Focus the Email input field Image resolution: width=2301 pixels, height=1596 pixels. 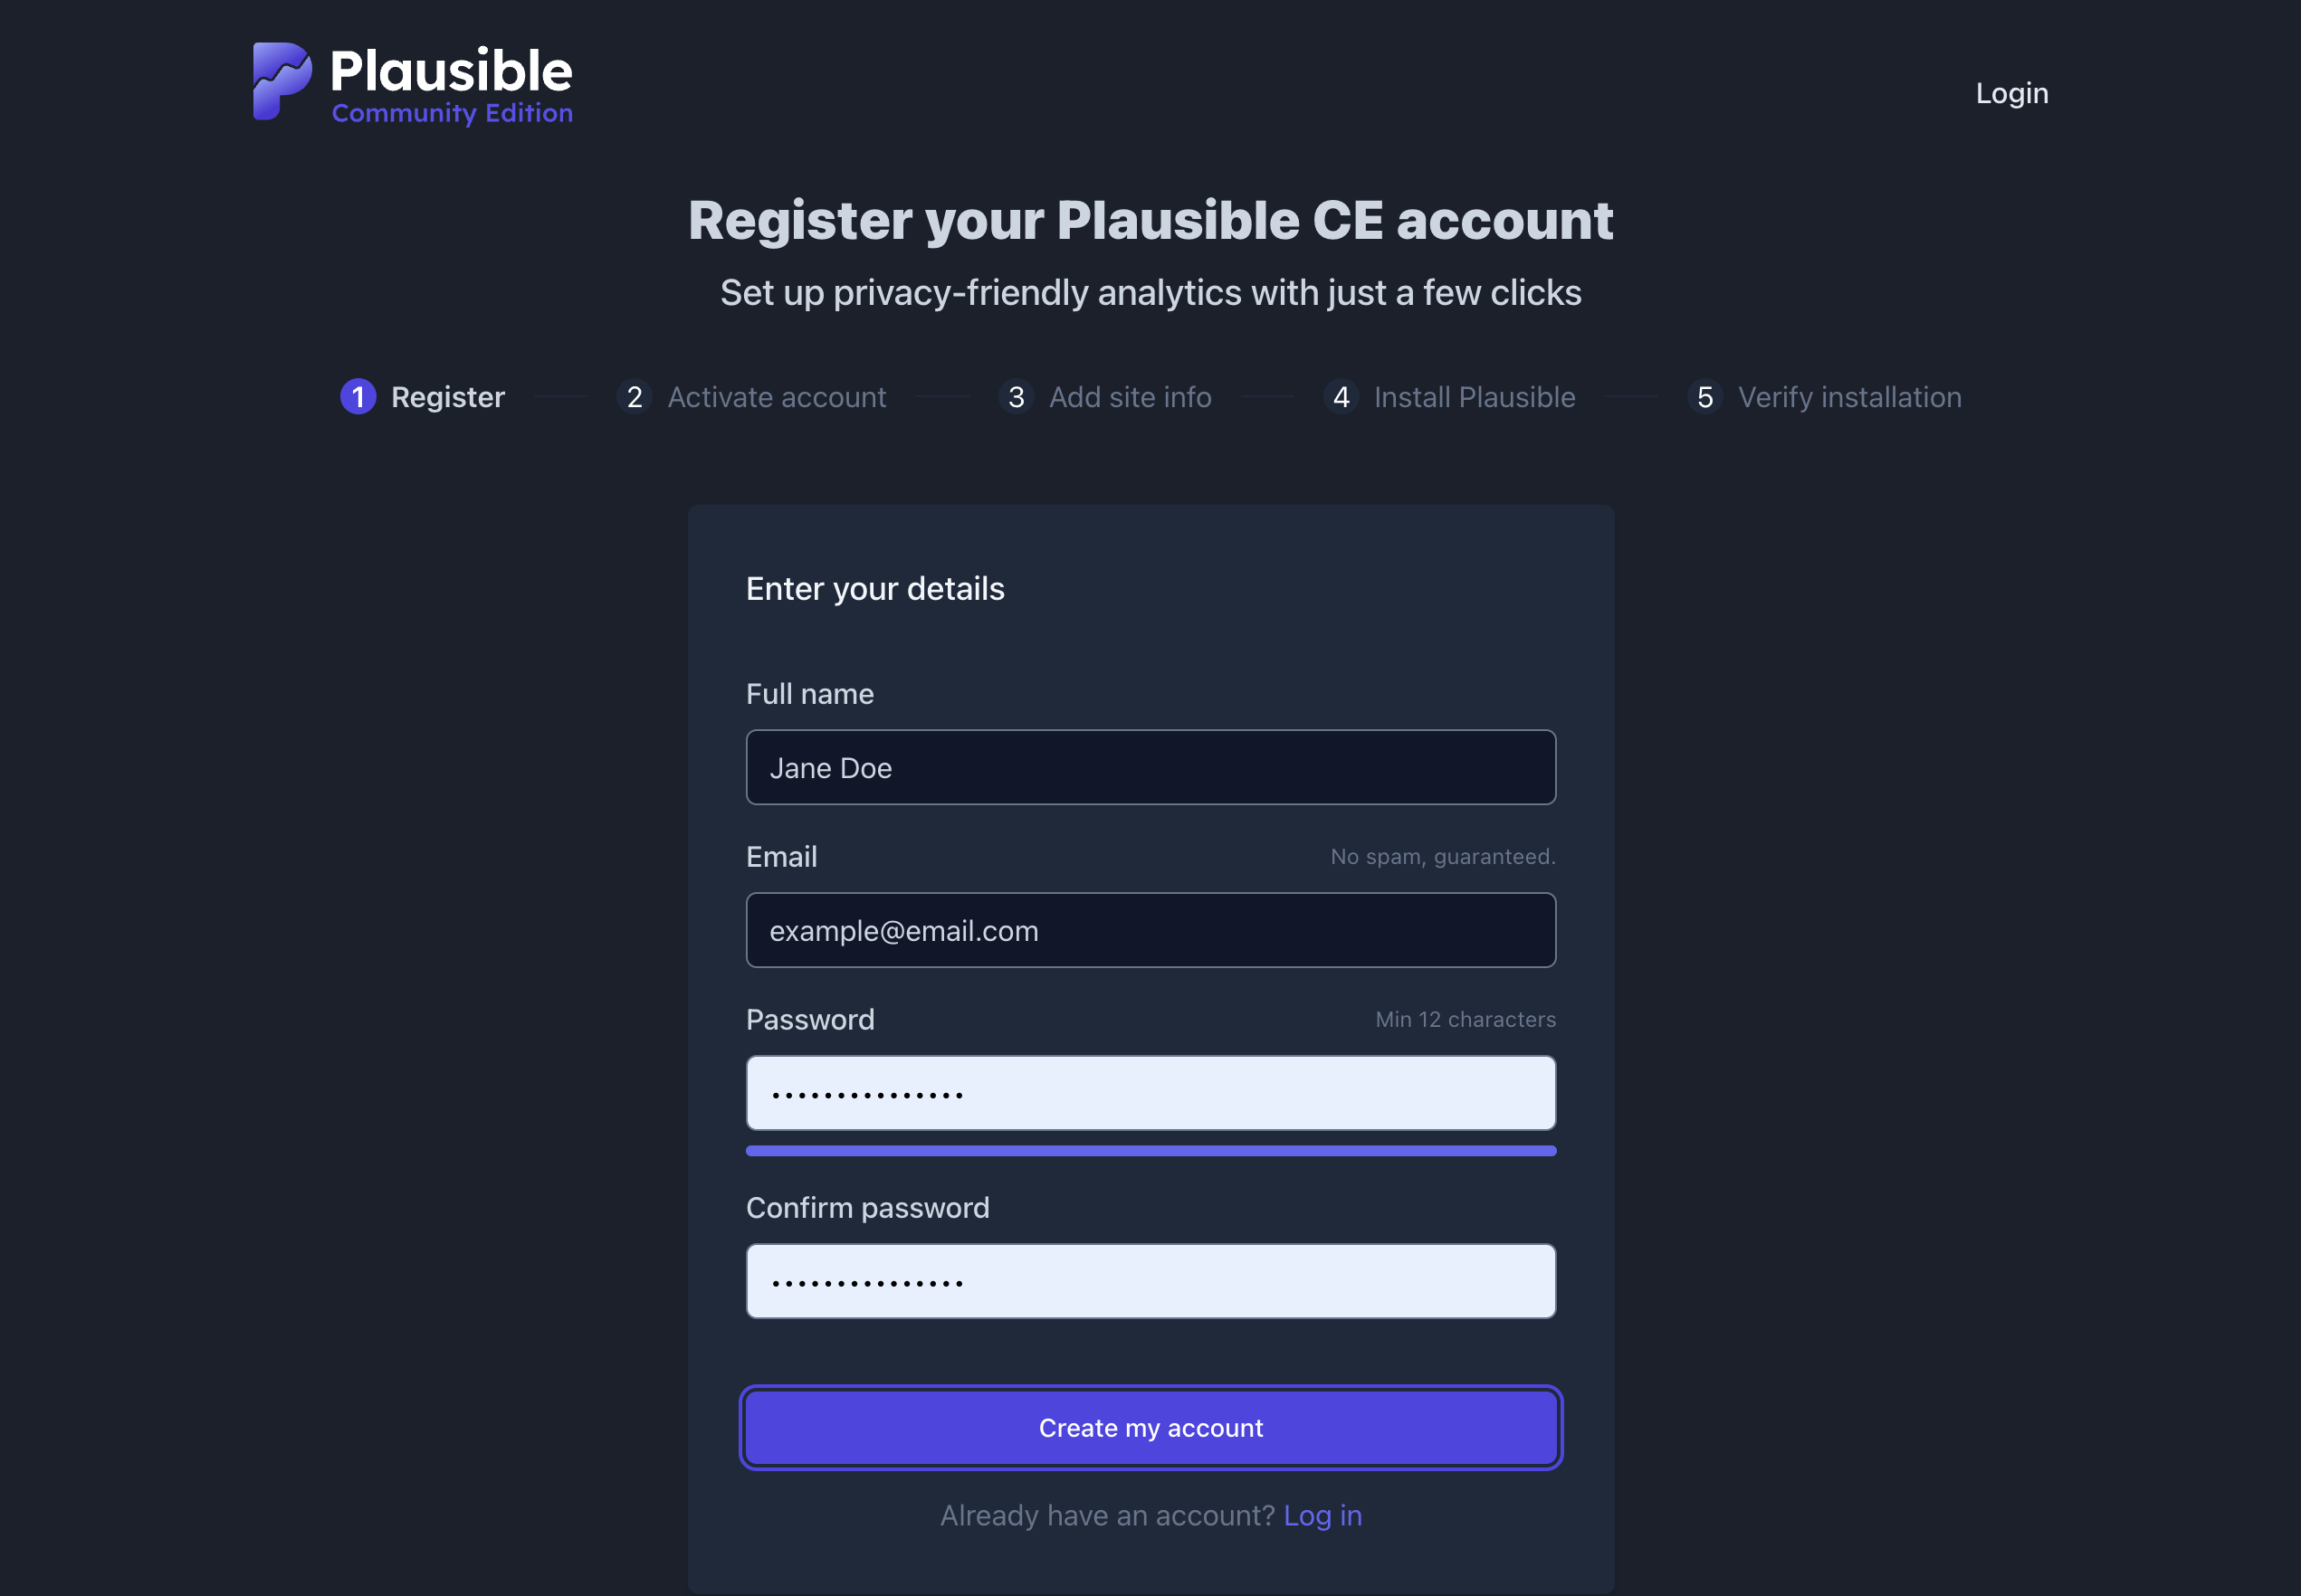click(x=1150, y=930)
